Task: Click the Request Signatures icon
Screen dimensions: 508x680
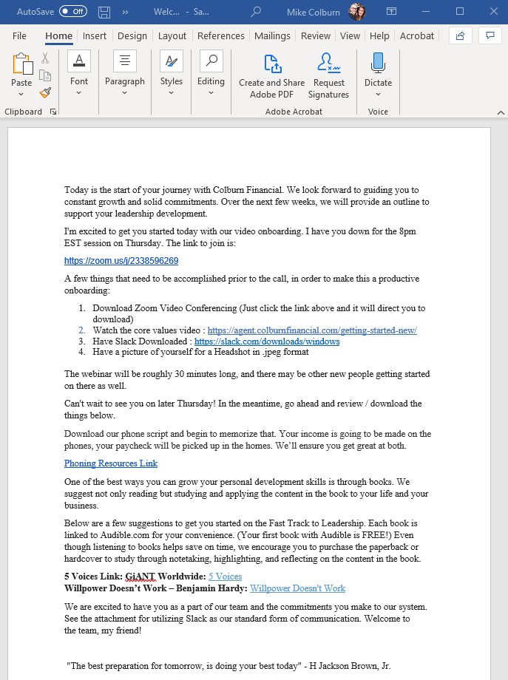Action: click(x=328, y=75)
